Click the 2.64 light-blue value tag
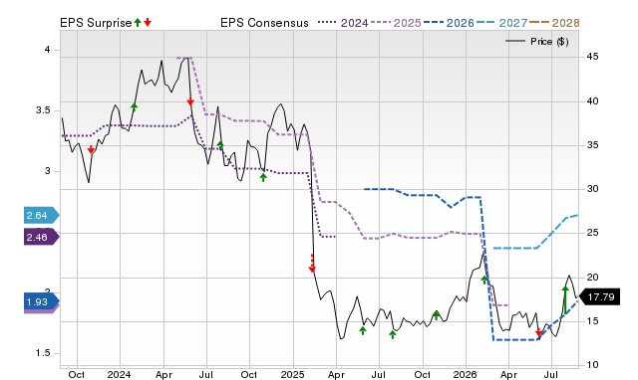This screenshot has height=380, width=638. pos(42,215)
